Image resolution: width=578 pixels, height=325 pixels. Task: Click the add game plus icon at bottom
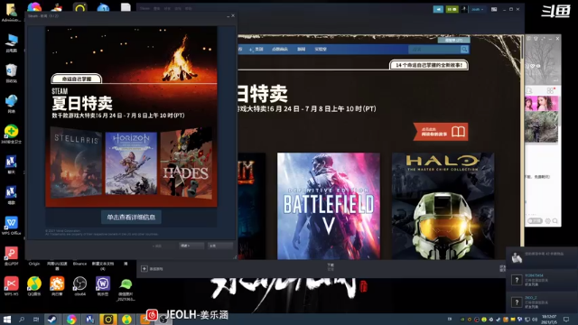coord(144,269)
